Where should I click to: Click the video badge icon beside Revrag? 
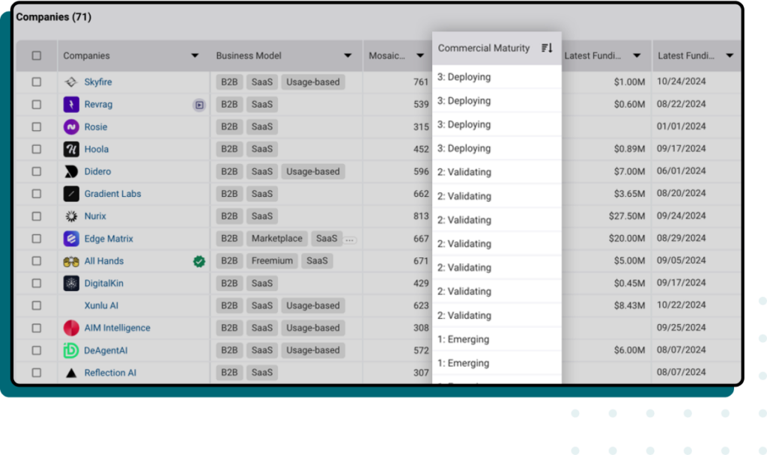[198, 105]
